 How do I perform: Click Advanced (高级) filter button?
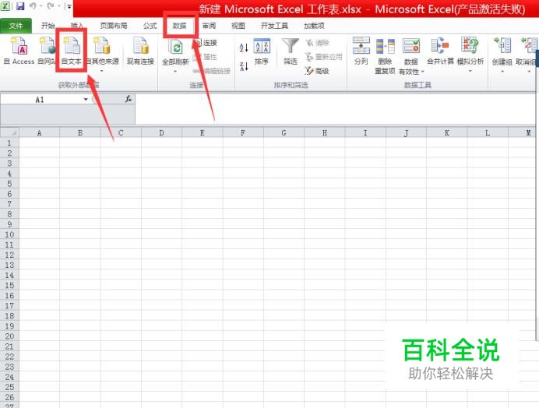pyautogui.click(x=317, y=71)
